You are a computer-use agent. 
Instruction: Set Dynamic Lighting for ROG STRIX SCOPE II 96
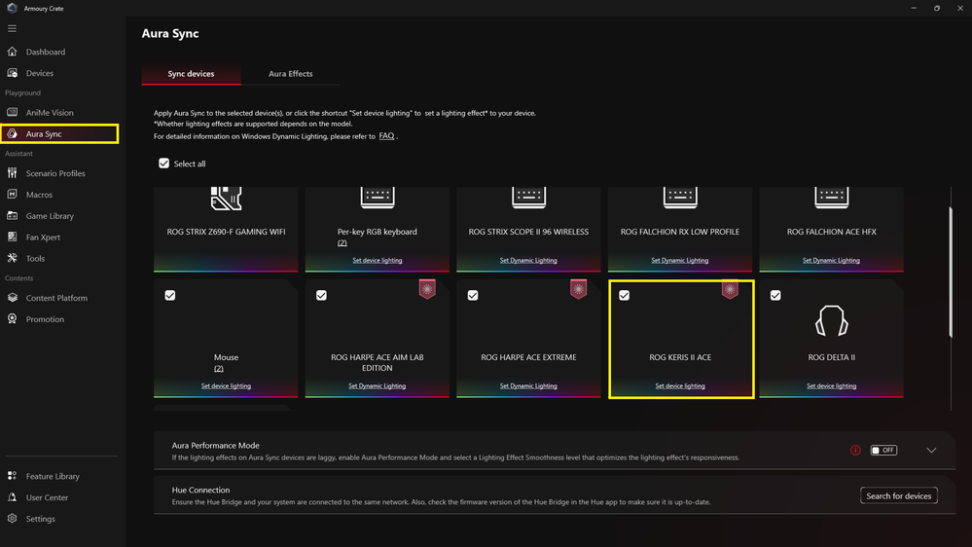[x=528, y=261]
